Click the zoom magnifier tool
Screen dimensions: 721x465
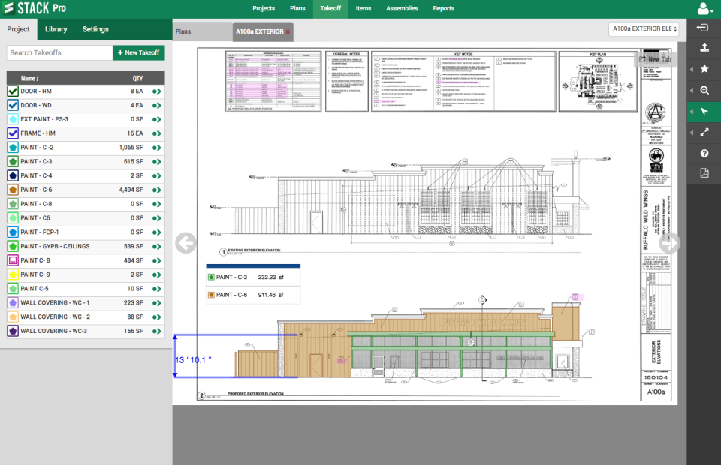point(704,90)
